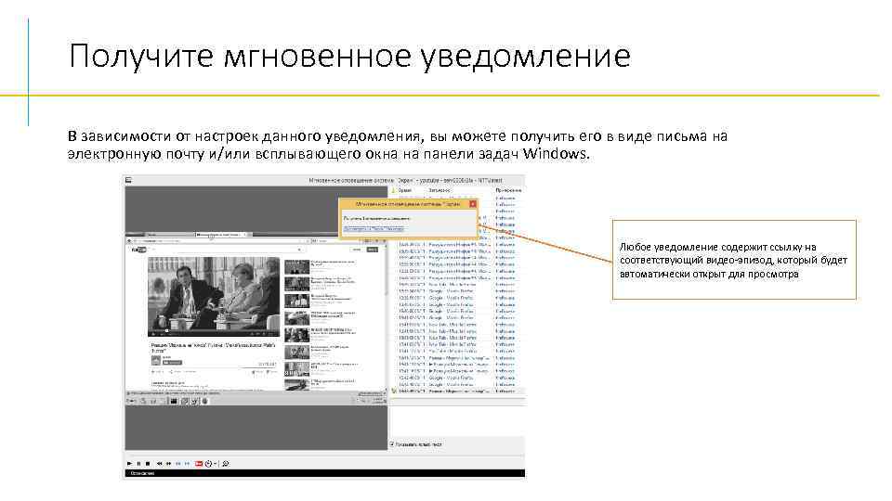Viewport: 892px width, 501px height.
Task: Click the YouTube video progress bar
Action: [214, 330]
